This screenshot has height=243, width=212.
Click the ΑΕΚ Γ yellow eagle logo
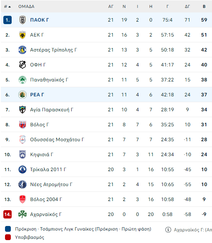point(22,35)
